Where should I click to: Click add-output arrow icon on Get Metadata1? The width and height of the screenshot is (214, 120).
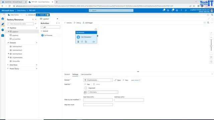94,42
